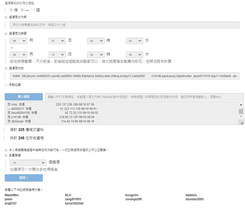Click the 匯入網頁 import button

[24, 97]
